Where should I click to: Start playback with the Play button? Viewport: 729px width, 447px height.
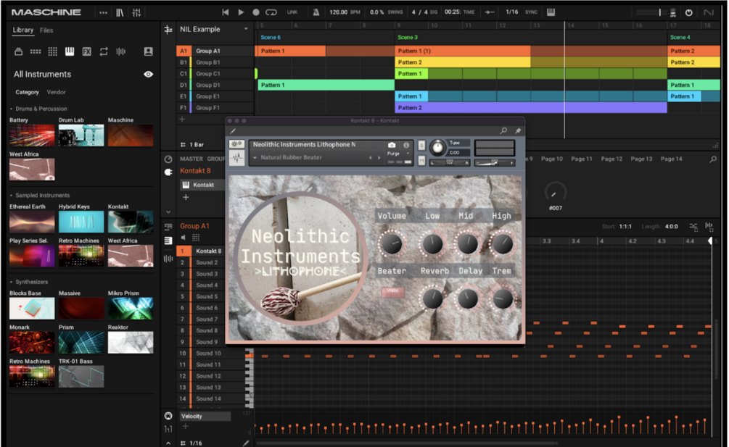tap(241, 12)
